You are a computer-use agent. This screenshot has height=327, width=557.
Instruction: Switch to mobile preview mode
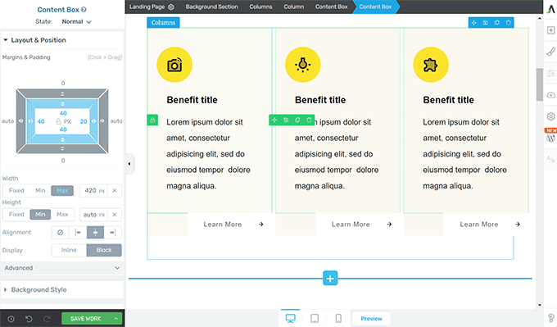338,319
